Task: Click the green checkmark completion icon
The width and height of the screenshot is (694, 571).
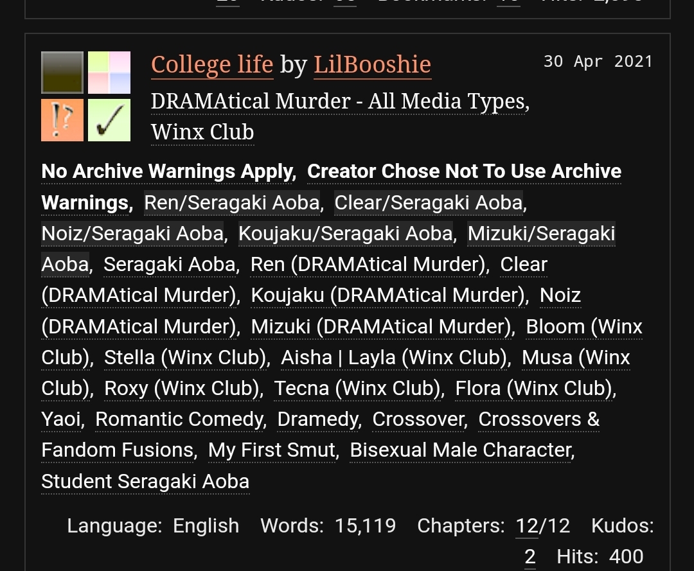Action: point(109,120)
